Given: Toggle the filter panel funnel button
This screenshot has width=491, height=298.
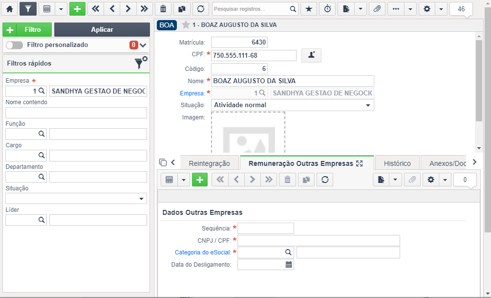Looking at the screenshot, I should pos(28,9).
